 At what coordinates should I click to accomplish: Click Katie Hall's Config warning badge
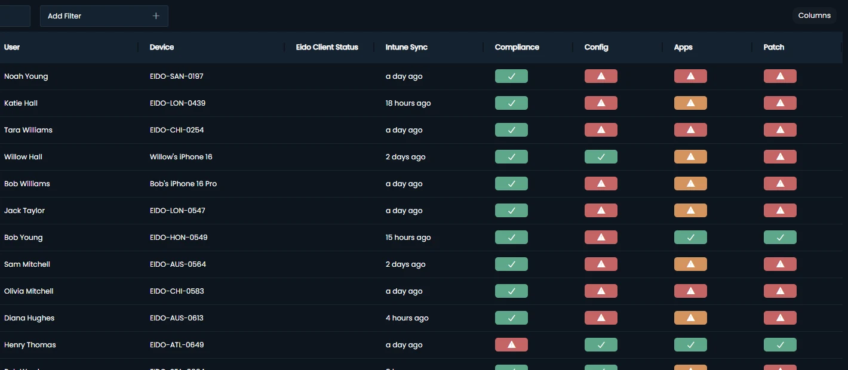[601, 103]
